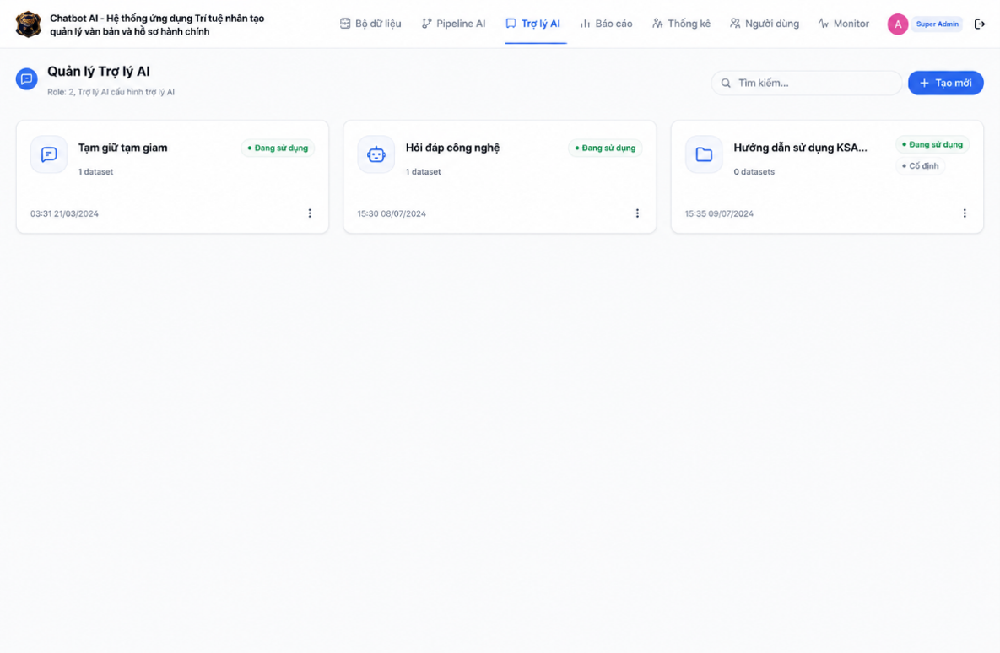
Task: Click the logout icon
Action: point(980,24)
